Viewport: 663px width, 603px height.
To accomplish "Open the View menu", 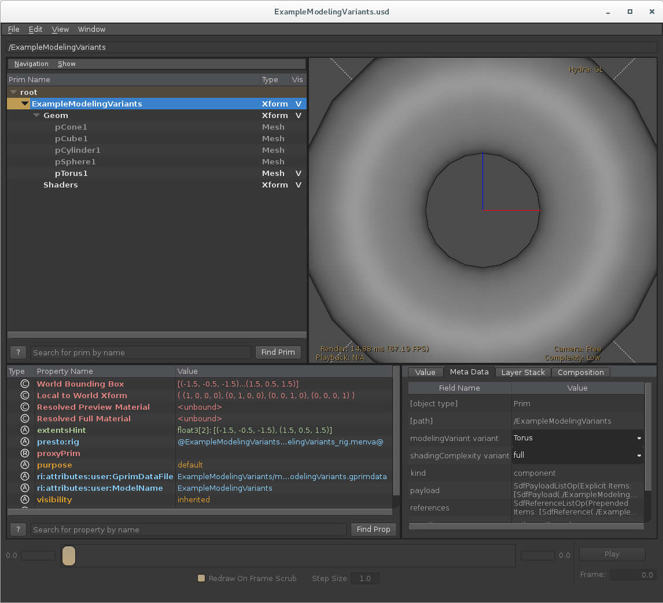I will (x=60, y=29).
